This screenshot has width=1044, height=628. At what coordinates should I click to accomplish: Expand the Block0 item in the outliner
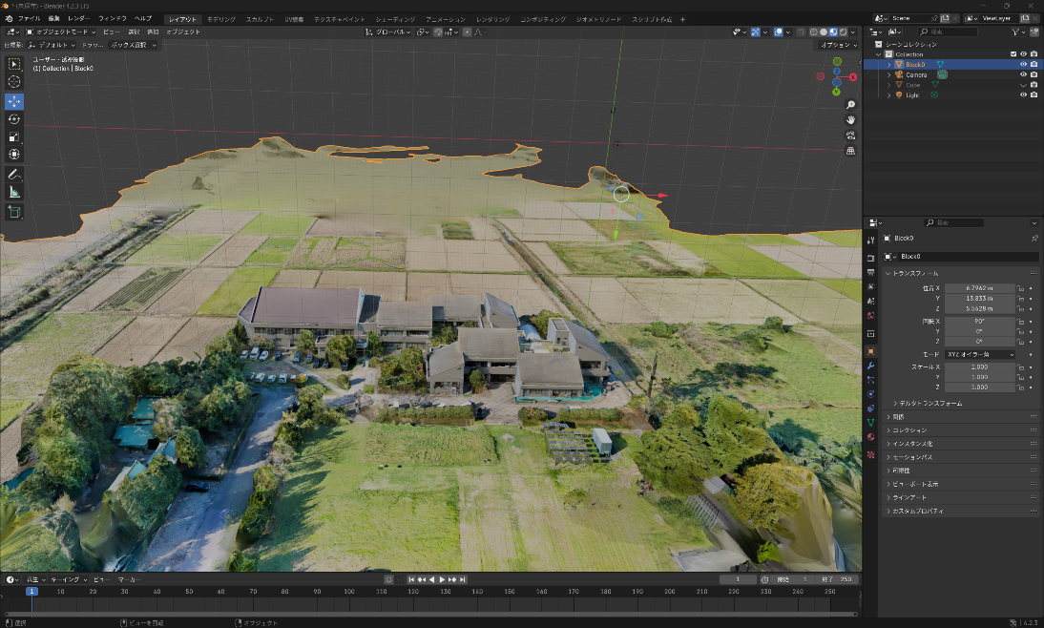[888, 65]
